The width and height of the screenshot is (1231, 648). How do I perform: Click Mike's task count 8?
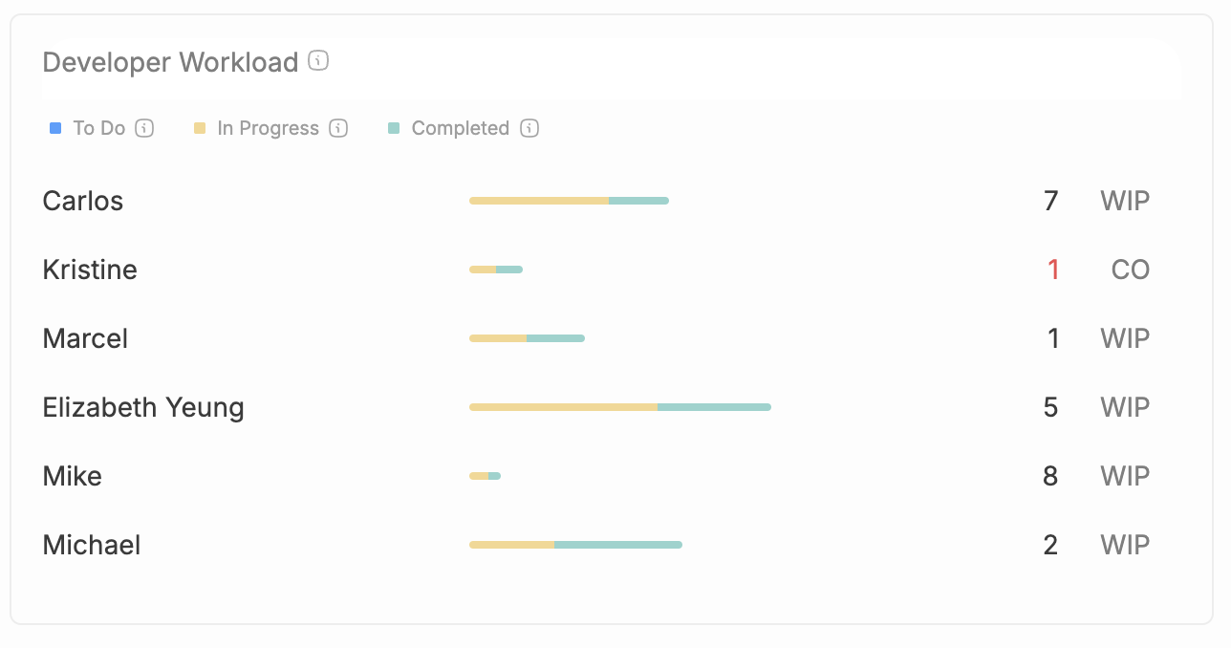point(1050,476)
